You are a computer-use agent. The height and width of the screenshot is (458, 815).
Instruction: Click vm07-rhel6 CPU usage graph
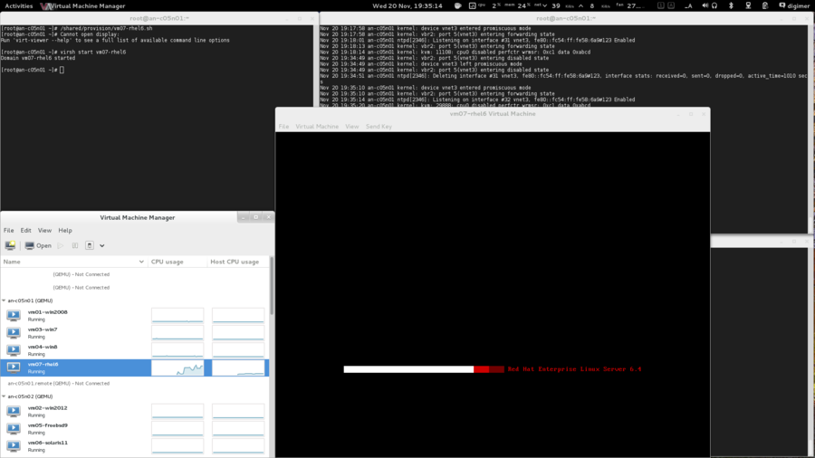point(177,367)
